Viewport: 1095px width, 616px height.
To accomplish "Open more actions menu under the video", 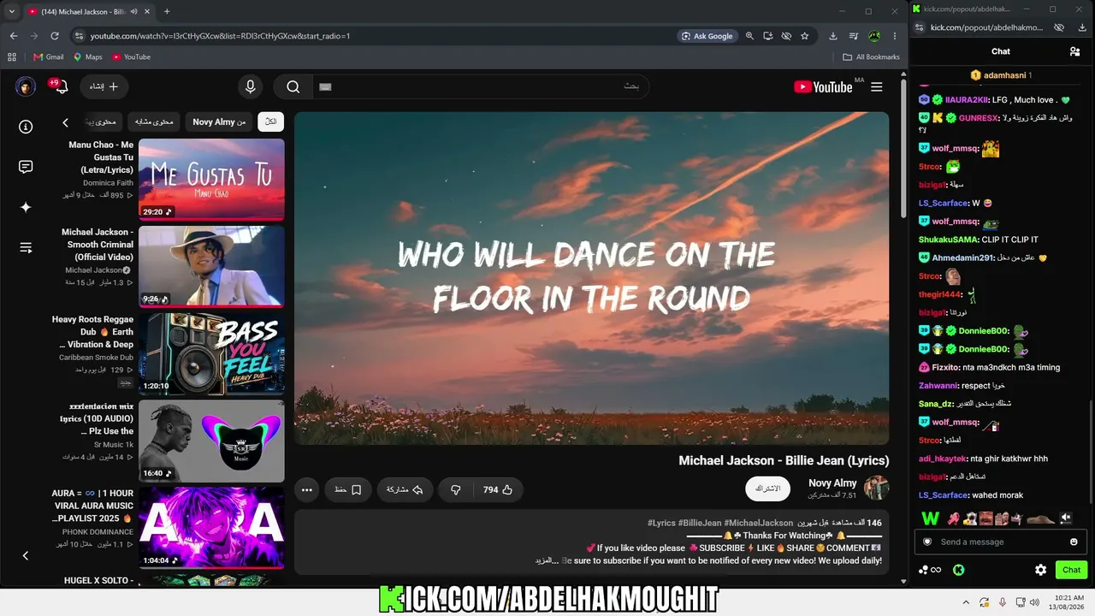I will click(307, 489).
